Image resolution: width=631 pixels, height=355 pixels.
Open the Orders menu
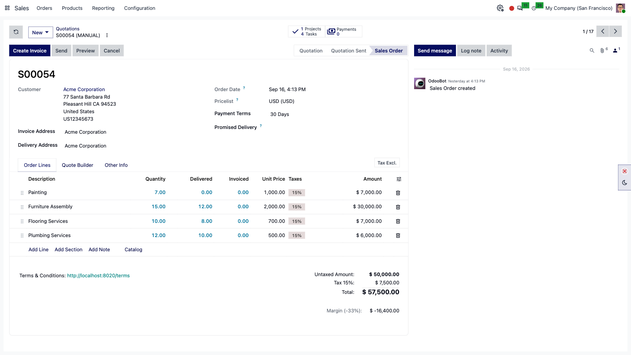pos(45,8)
